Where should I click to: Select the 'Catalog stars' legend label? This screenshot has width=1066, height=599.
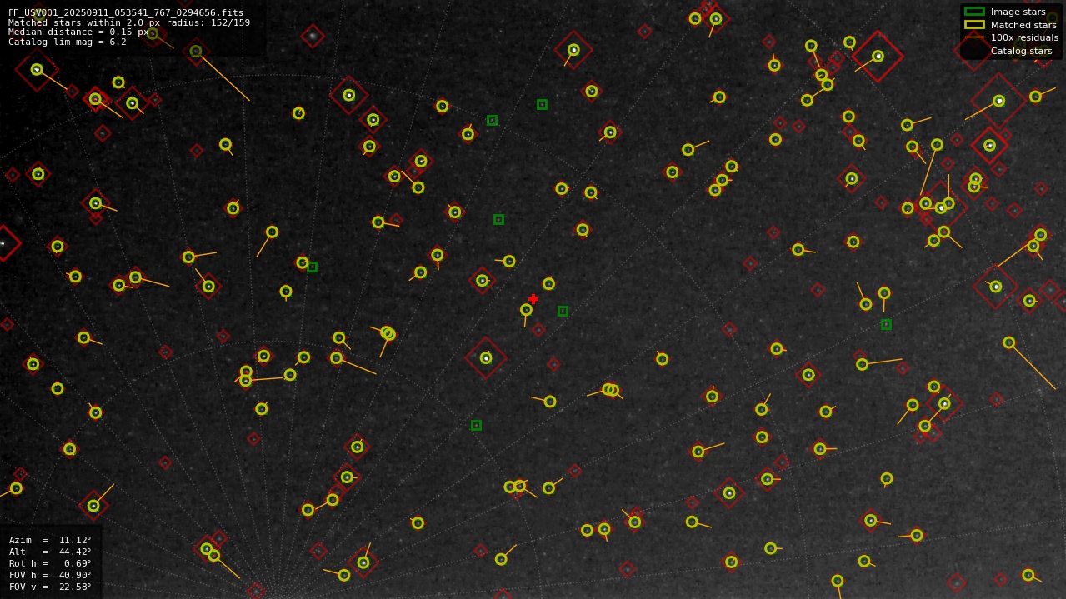[x=1021, y=51]
